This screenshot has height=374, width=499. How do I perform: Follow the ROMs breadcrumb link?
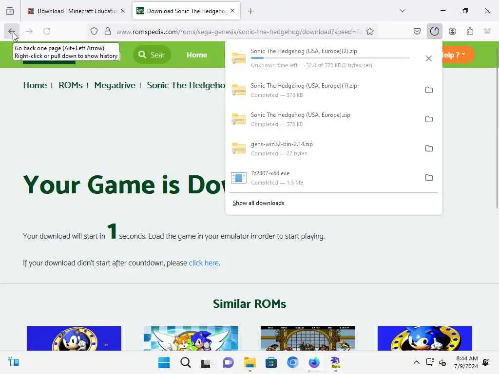pos(70,85)
